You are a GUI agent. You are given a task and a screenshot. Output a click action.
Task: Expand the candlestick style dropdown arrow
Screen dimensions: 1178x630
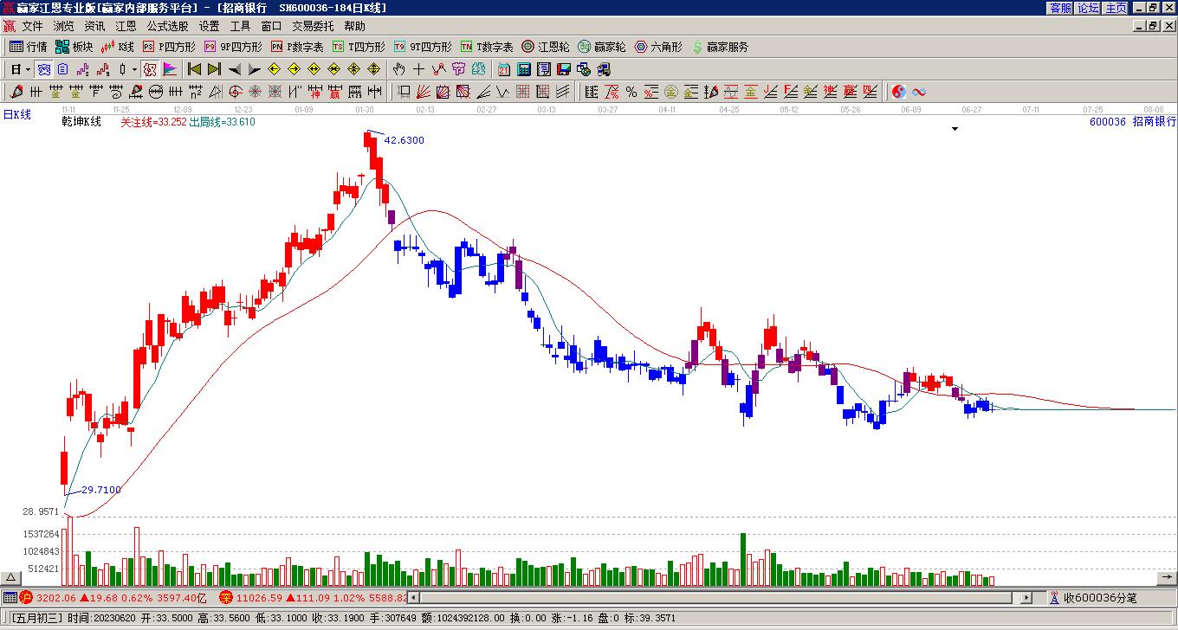click(134, 69)
